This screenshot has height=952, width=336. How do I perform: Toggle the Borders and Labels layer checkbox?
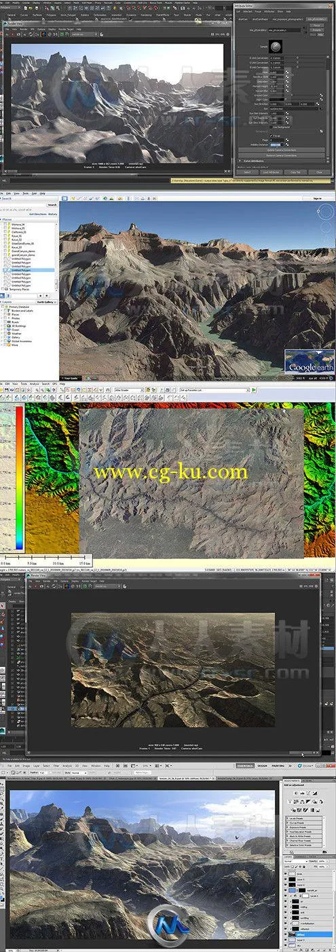[6, 309]
